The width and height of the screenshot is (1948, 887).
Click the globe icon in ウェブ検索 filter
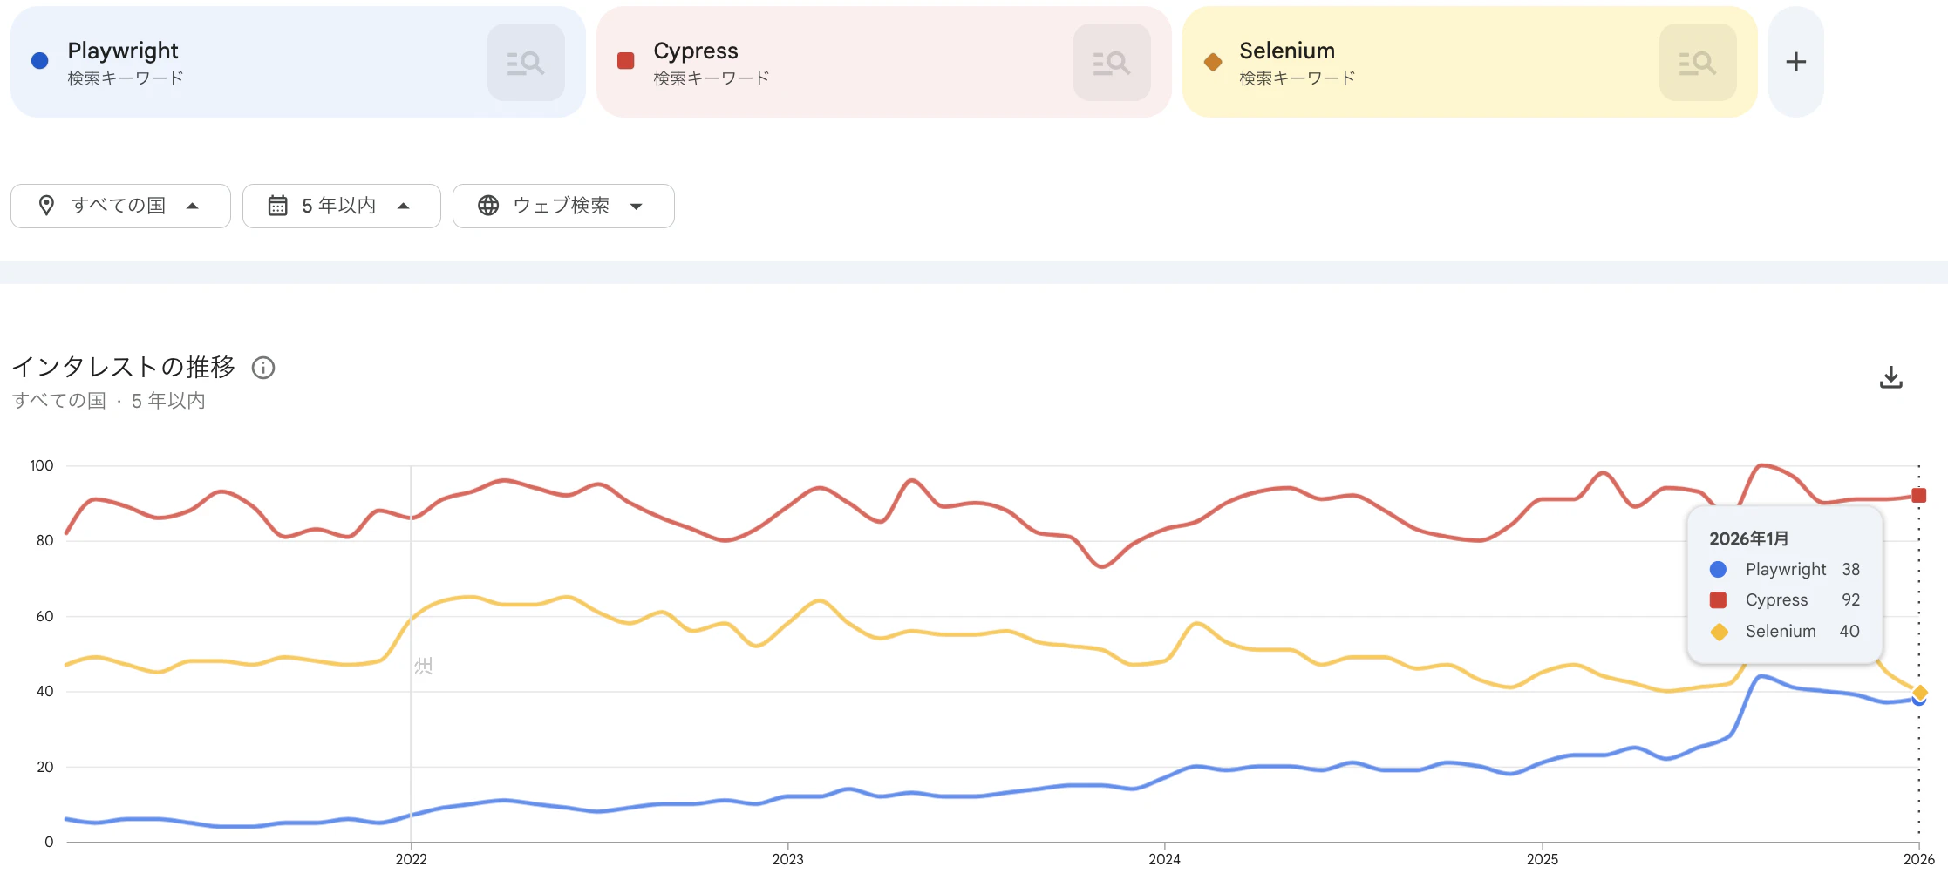(x=488, y=206)
